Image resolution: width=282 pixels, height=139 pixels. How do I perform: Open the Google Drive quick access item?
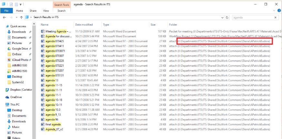(19, 48)
